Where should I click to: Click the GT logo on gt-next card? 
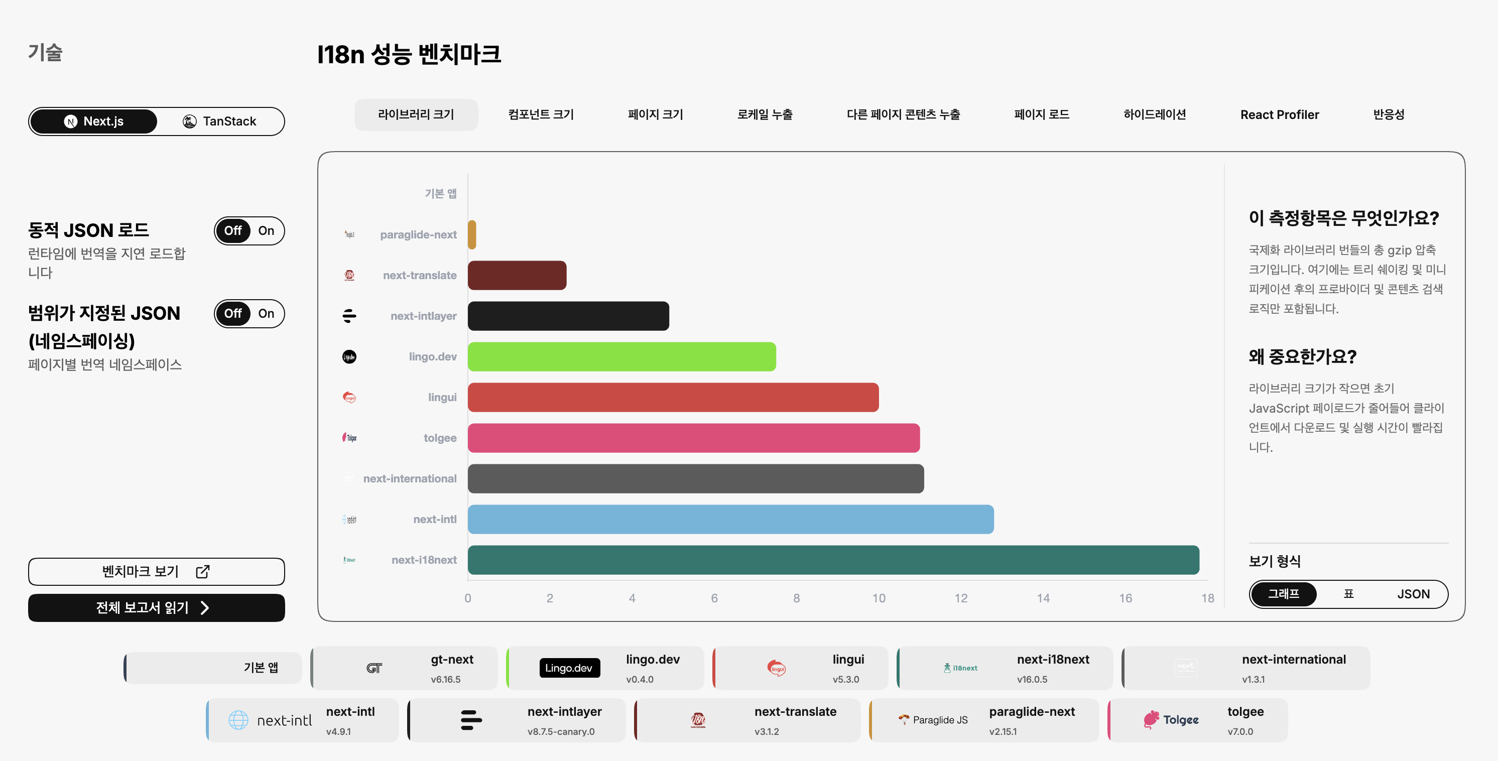coord(374,668)
